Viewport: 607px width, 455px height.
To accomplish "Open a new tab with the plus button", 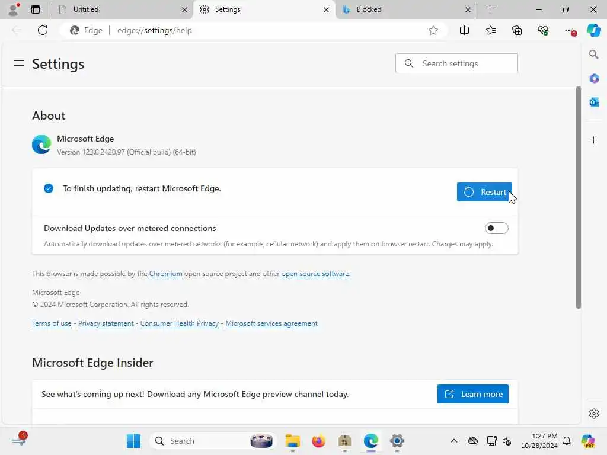I will (490, 9).
